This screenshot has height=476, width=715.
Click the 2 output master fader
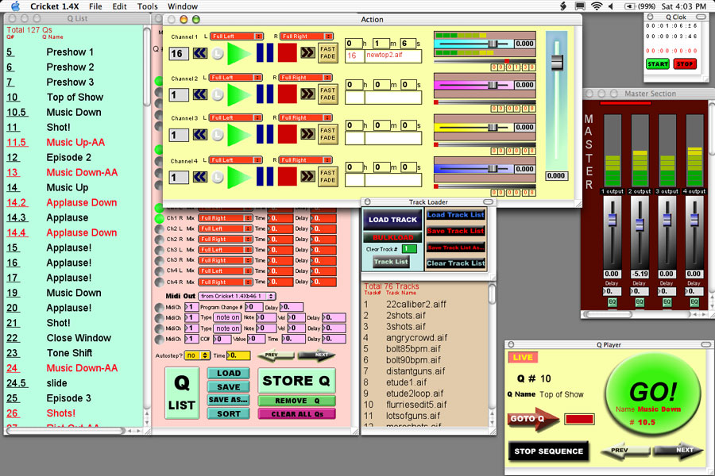coord(640,213)
